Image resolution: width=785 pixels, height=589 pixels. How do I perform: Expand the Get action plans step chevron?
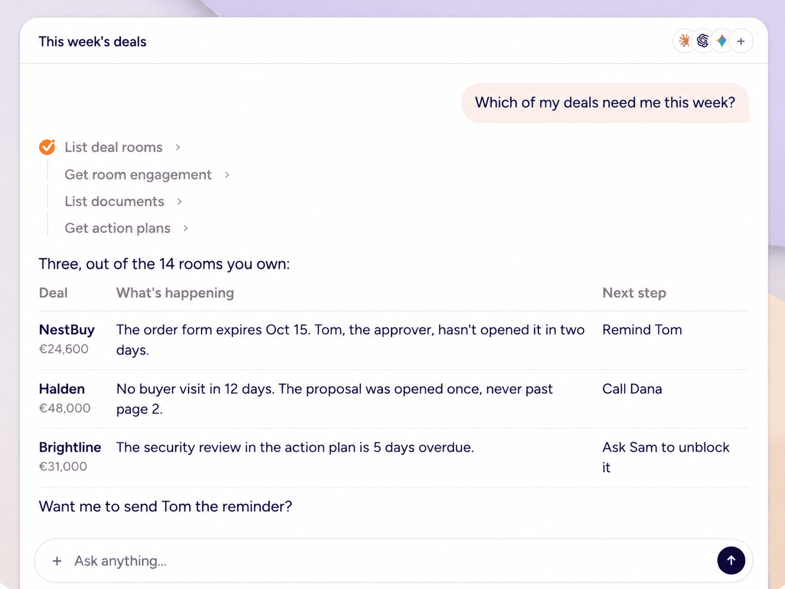(x=185, y=228)
